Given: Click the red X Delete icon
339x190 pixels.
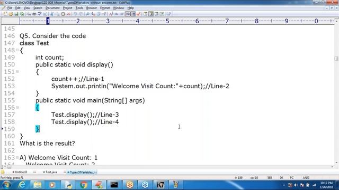Looking at the screenshot, I should coord(68,14).
